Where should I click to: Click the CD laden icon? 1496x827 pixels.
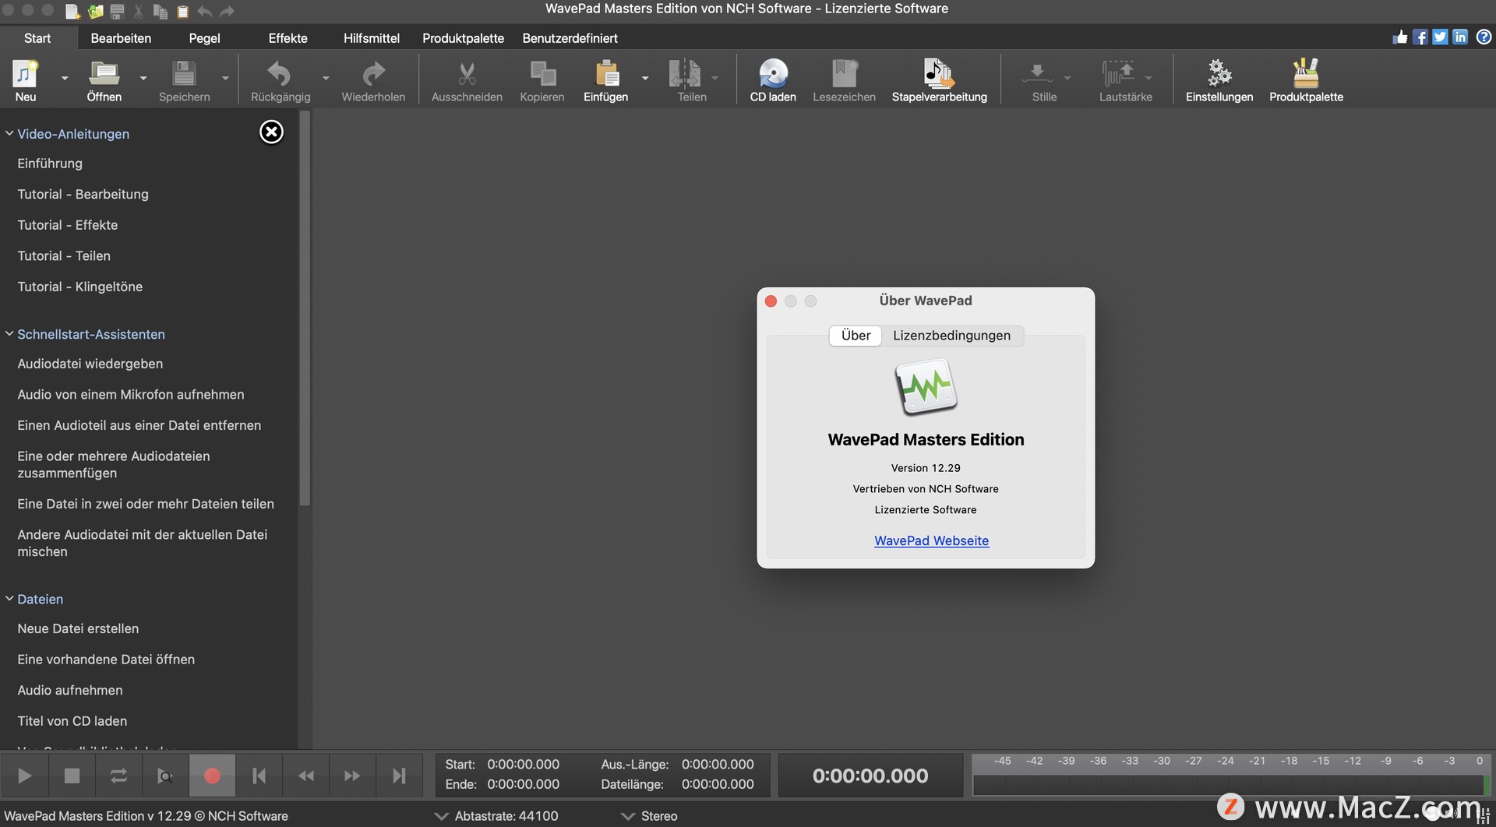point(773,73)
